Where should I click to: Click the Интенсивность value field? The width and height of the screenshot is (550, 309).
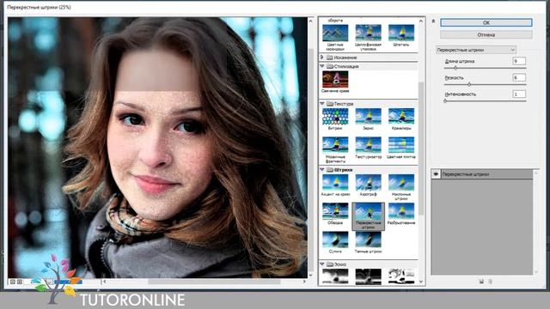[x=519, y=94]
